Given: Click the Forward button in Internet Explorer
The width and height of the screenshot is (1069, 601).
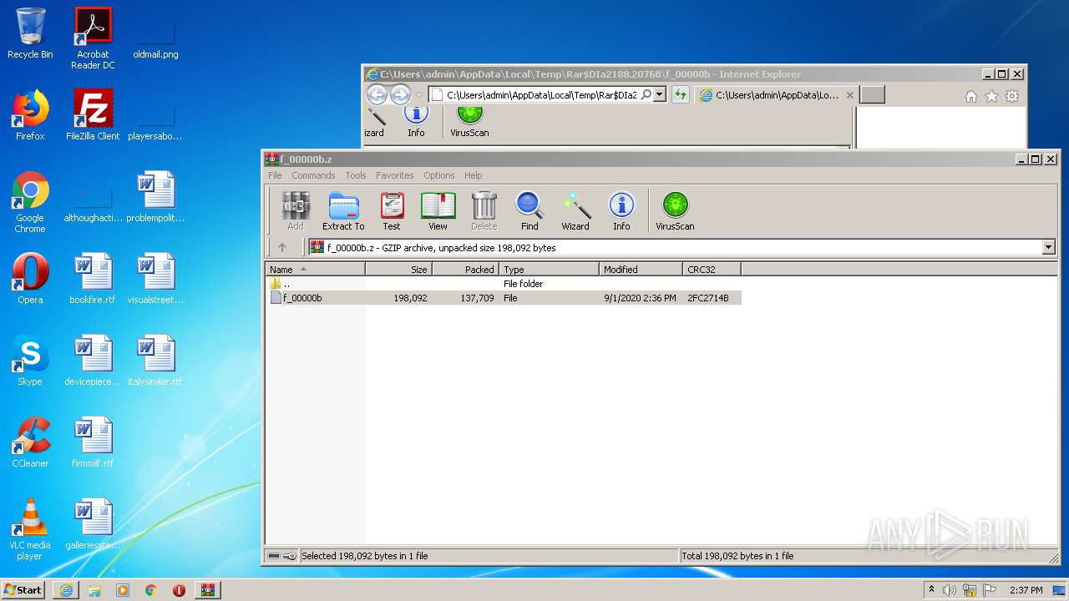Looking at the screenshot, I should click(401, 94).
